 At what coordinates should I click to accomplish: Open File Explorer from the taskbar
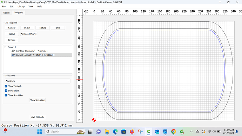pos(107,132)
